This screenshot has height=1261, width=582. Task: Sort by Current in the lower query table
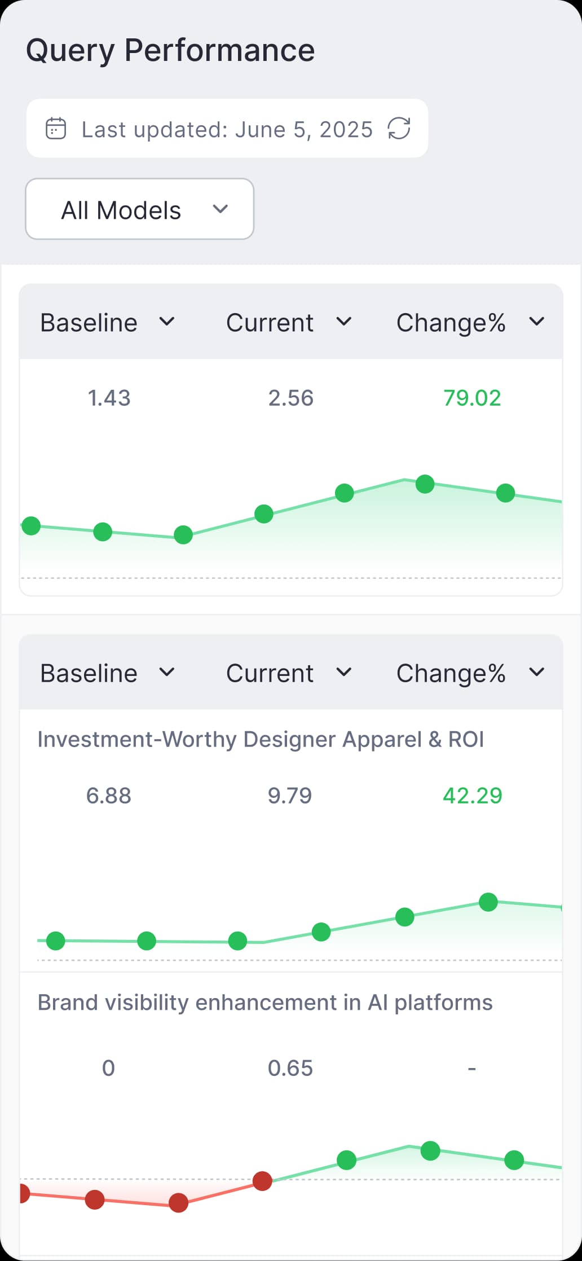[270, 673]
